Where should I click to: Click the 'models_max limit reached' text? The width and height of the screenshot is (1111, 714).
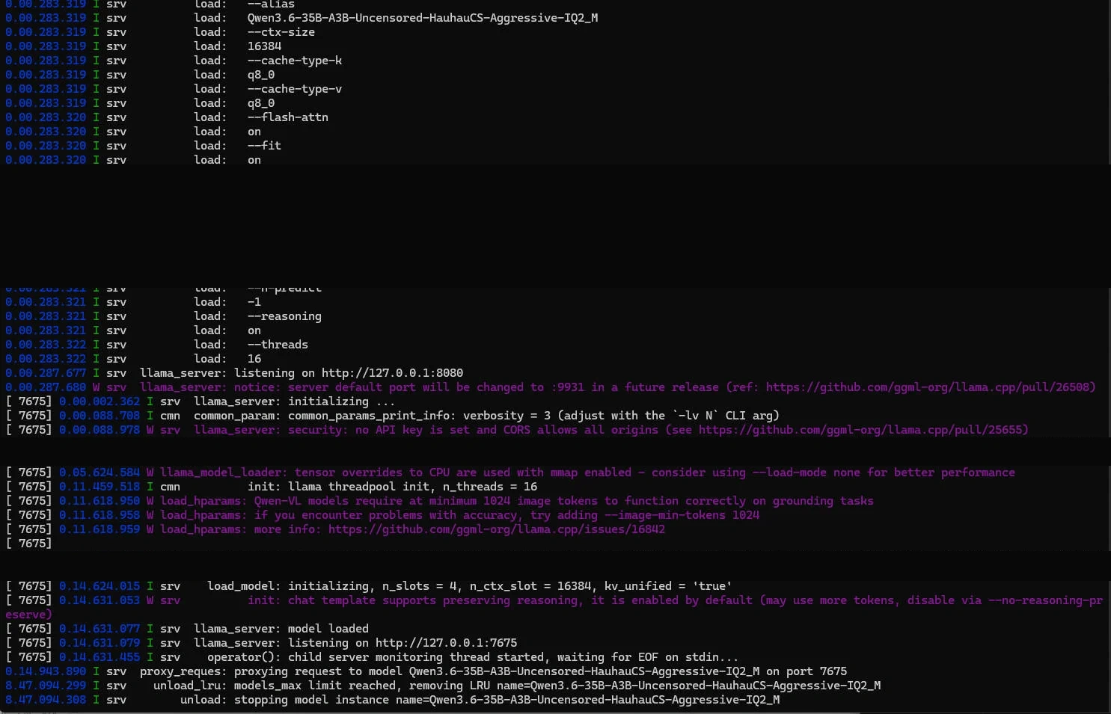point(315,686)
